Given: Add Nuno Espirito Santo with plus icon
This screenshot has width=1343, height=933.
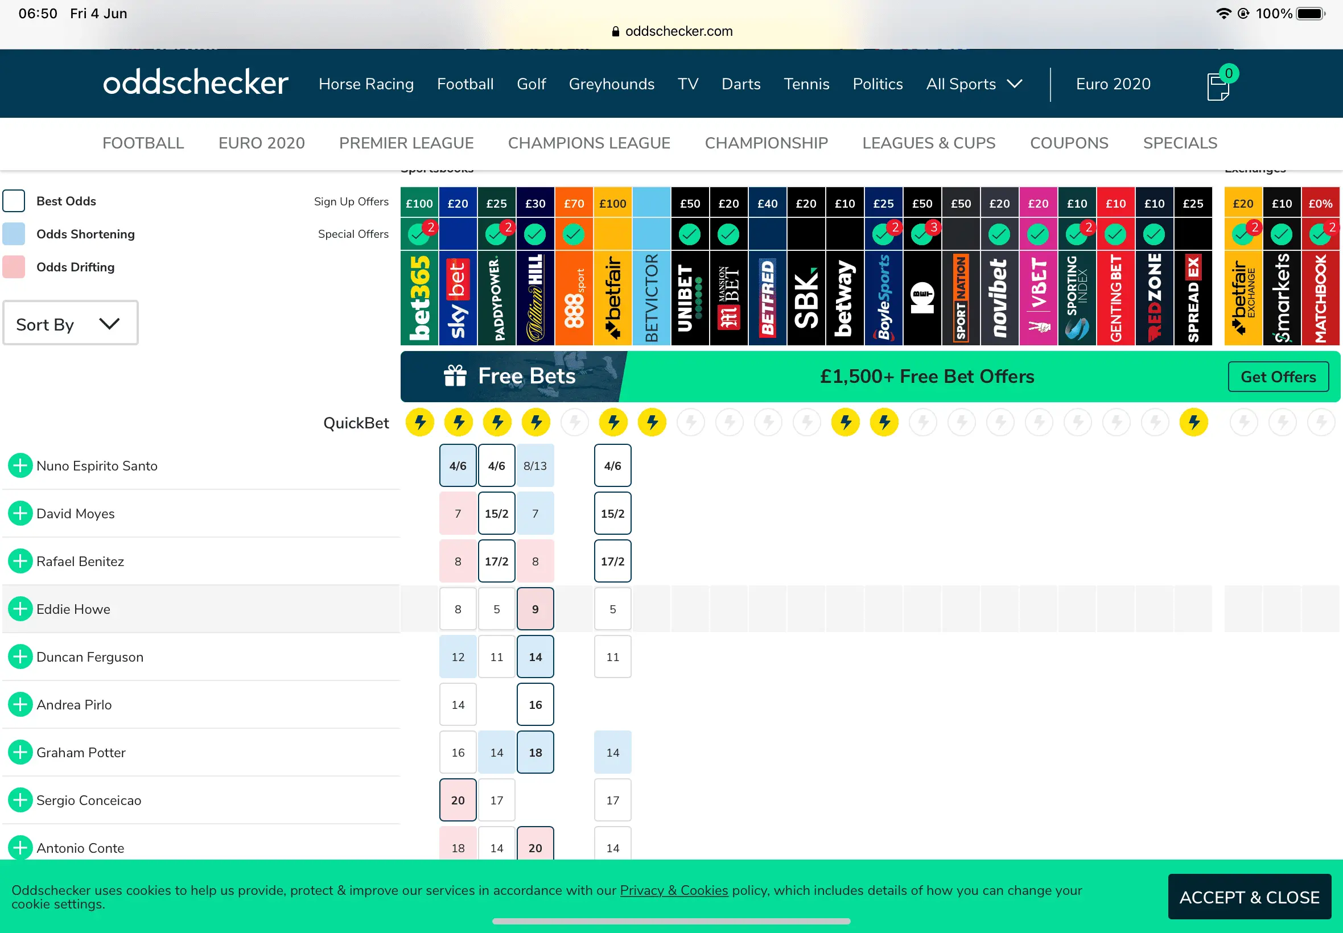Looking at the screenshot, I should (20, 466).
